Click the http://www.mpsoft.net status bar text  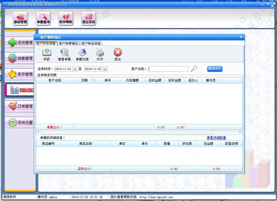(x=157, y=197)
